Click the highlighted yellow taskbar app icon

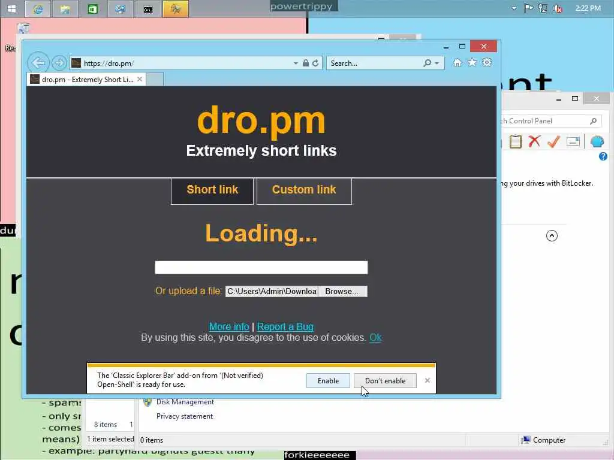(x=176, y=9)
